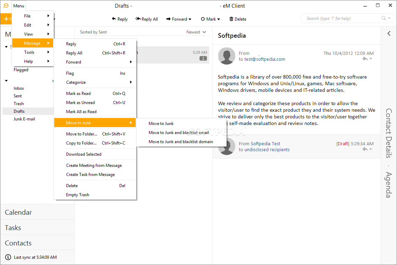Click the Mark circle icon
Screen dimensions: 397x265
[203, 19]
